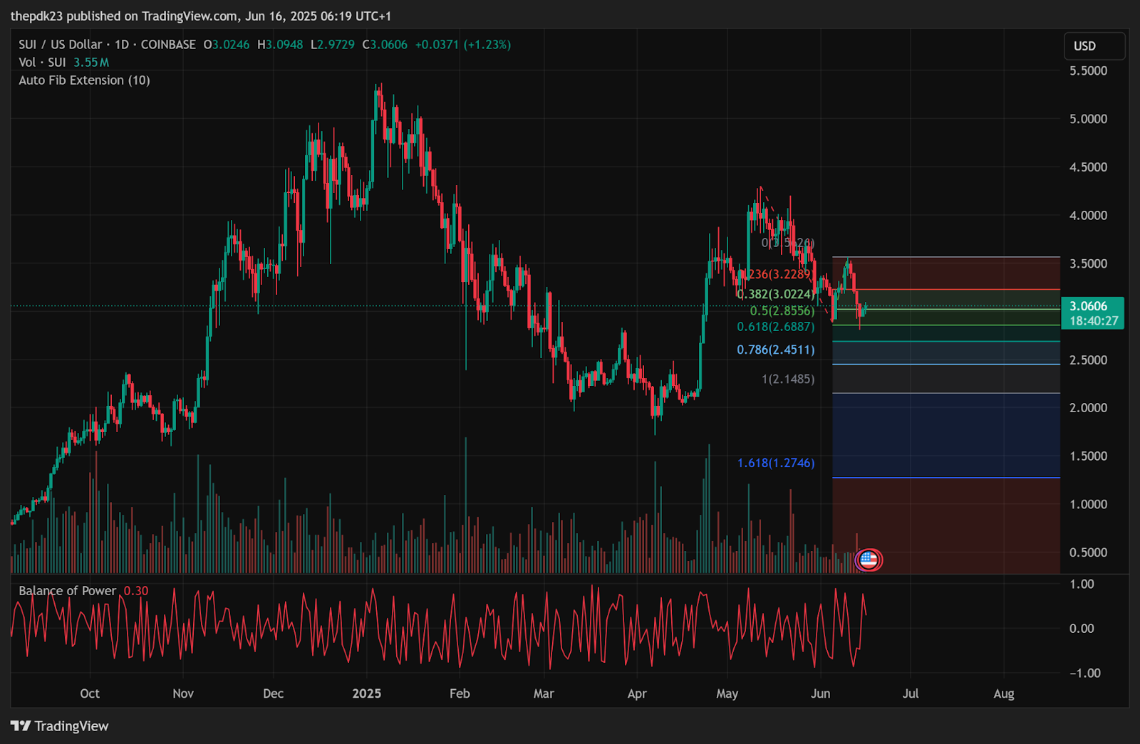Select the low value L2.9729

333,44
